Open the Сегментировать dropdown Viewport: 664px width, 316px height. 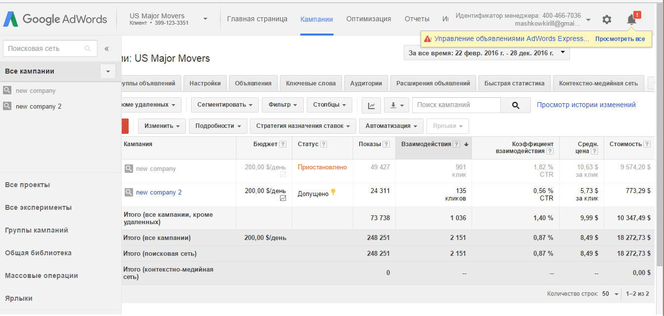(x=225, y=105)
